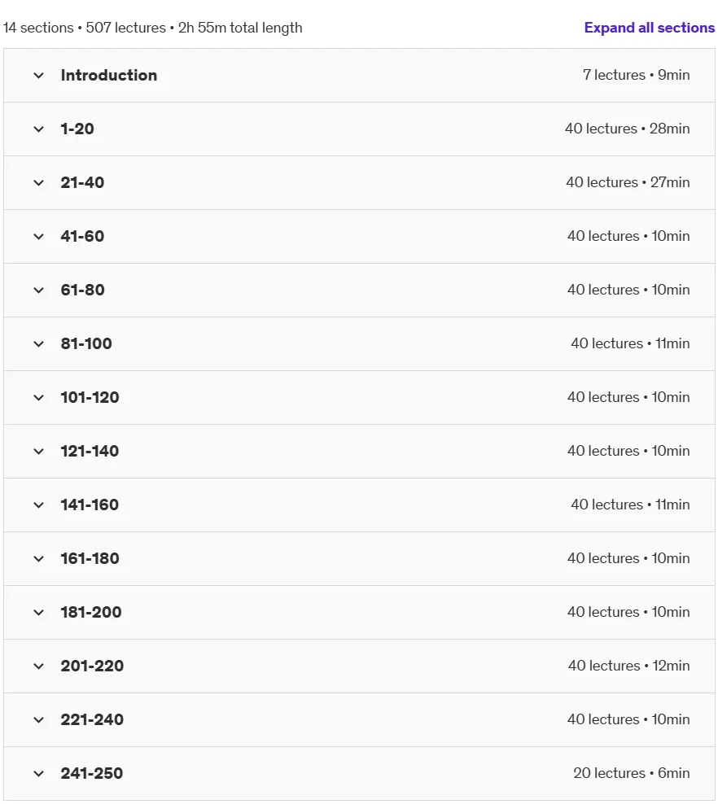Expand the Introduction section chevron

(x=38, y=76)
